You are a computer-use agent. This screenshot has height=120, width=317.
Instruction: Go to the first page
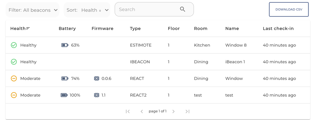[x=128, y=111]
